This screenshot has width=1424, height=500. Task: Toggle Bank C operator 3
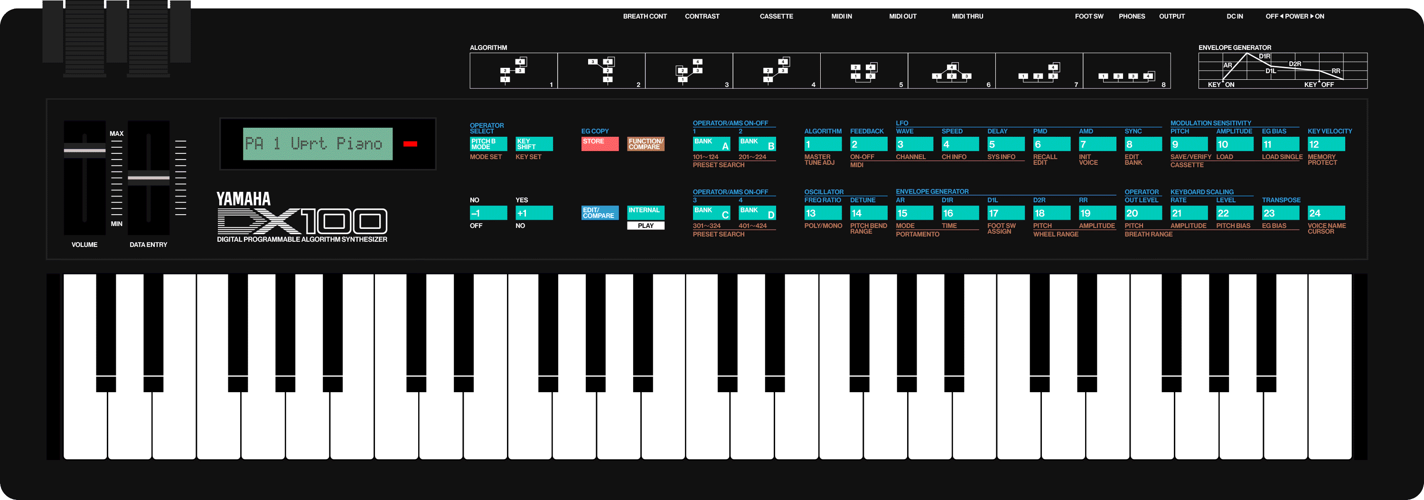(x=712, y=213)
